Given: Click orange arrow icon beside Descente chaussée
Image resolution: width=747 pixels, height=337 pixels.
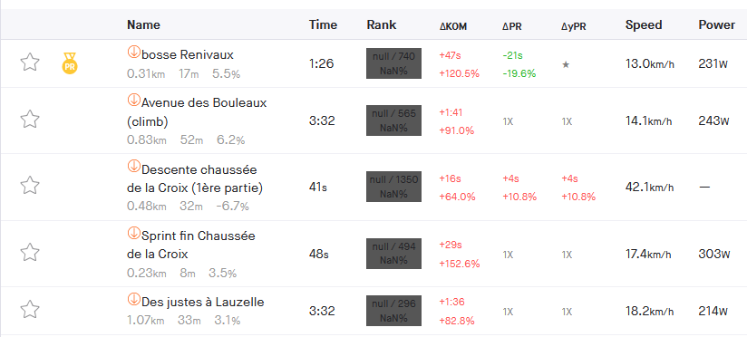Looking at the screenshot, I should pos(134,167).
